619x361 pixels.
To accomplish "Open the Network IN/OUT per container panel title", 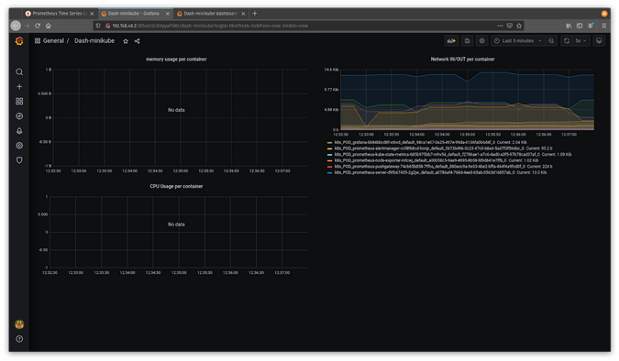I will (x=462, y=60).
